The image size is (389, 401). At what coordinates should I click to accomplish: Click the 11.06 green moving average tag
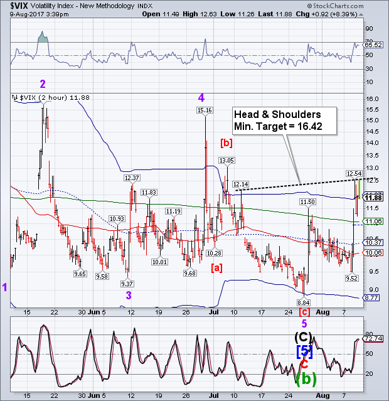[x=373, y=222]
